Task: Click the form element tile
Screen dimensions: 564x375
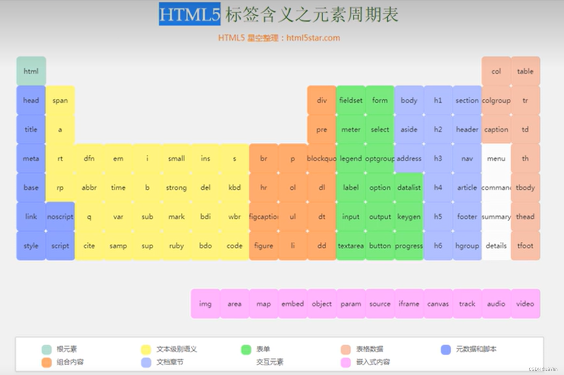Action: tap(380, 100)
